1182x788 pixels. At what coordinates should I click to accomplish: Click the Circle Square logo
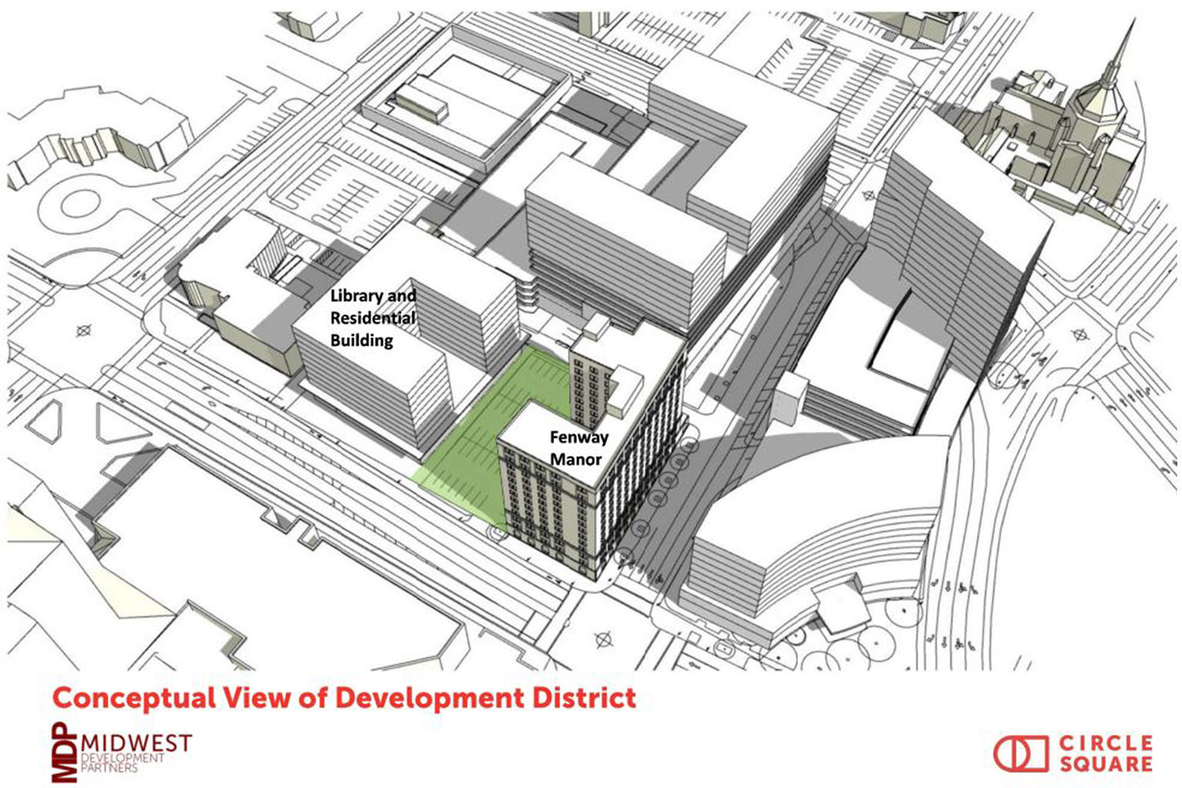coord(1073,753)
